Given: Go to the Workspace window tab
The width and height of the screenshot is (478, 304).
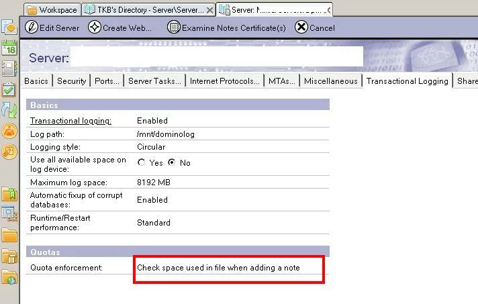Looking at the screenshot, I should click(x=52, y=10).
